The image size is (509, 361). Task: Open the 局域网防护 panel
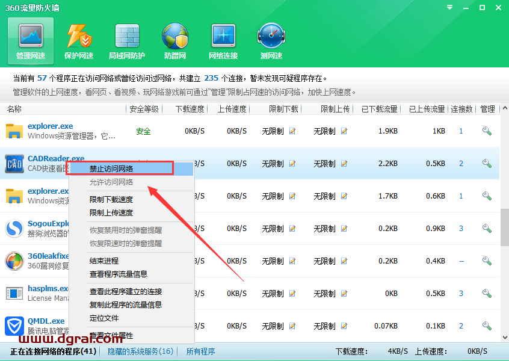tap(127, 40)
